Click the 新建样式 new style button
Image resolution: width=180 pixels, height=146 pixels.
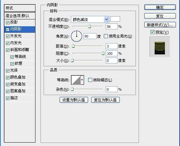(x=160, y=25)
